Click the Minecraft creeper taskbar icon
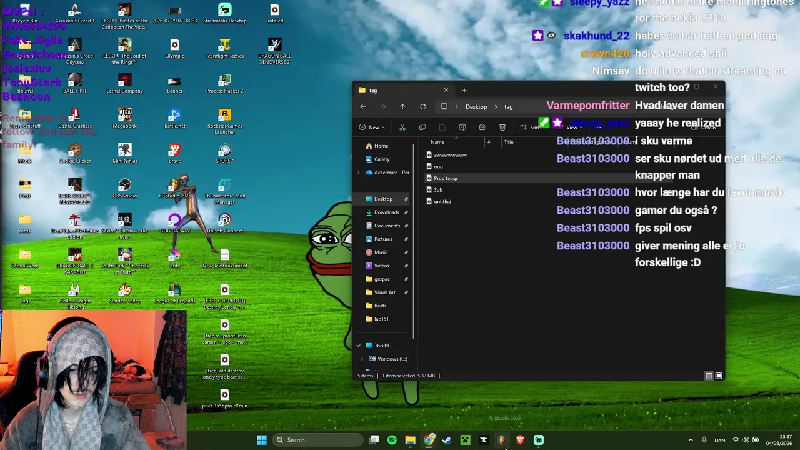800x450 pixels. 465,440
